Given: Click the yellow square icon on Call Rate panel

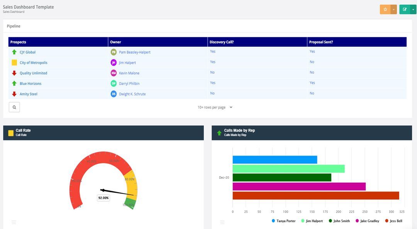Looking at the screenshot, I should pos(10,132).
